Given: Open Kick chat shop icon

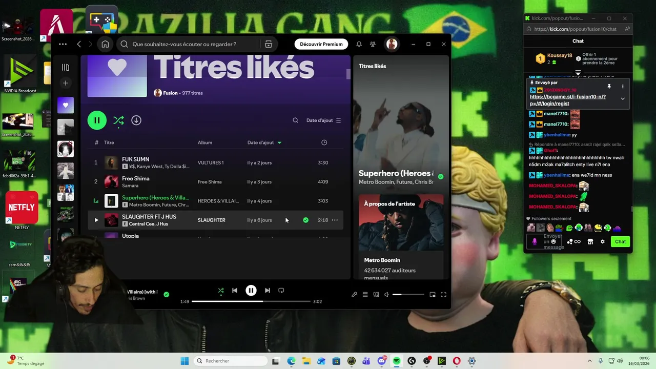Looking at the screenshot, I should (590, 241).
